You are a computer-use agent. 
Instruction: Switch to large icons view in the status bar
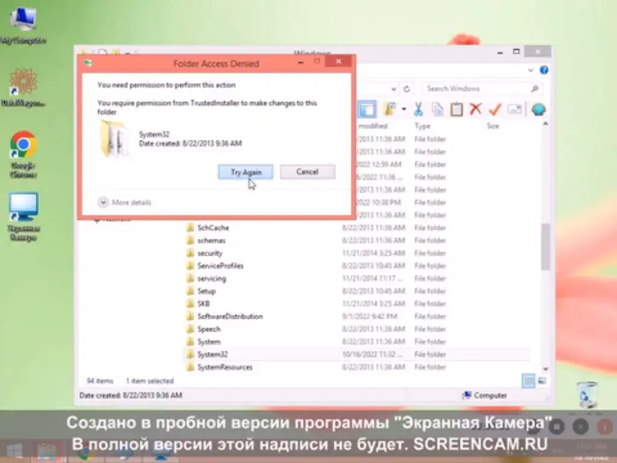(542, 381)
